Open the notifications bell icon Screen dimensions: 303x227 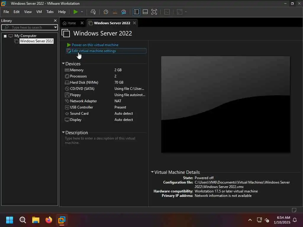click(295, 220)
